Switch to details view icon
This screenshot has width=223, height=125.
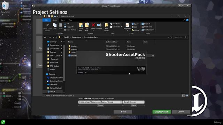tap(183, 96)
